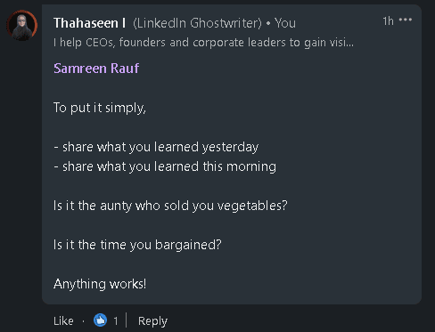This screenshot has height=332, width=435.
Task: Click the headline starting 'I help CEOs, founders'
Action: click(203, 43)
